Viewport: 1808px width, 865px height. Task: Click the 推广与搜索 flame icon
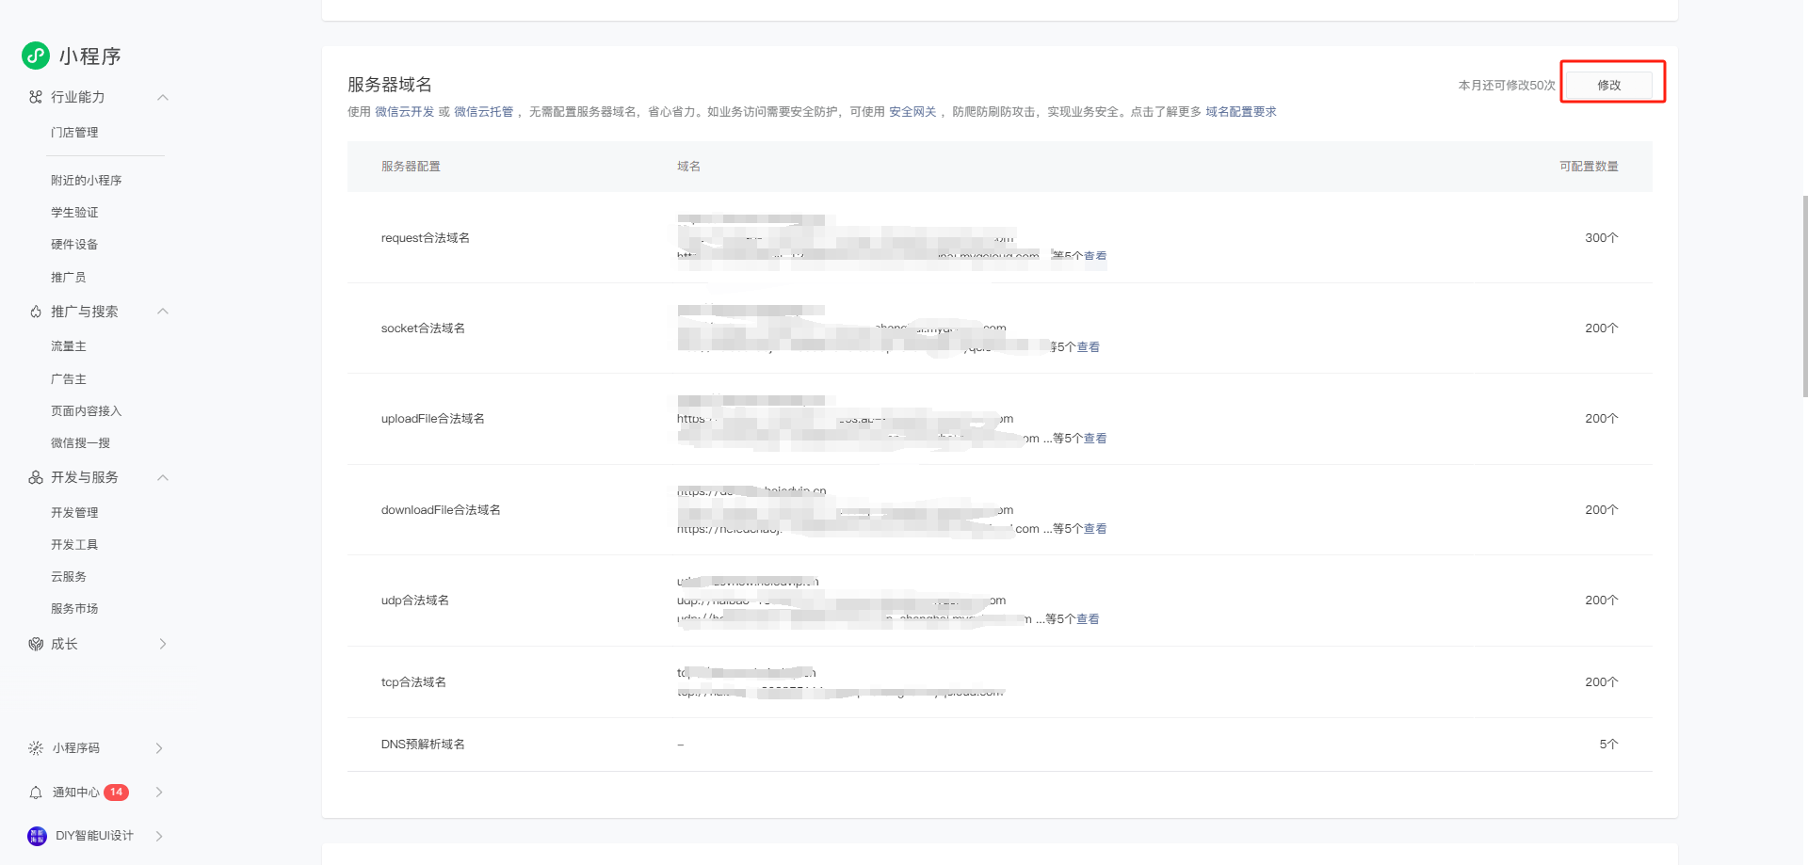pos(36,312)
